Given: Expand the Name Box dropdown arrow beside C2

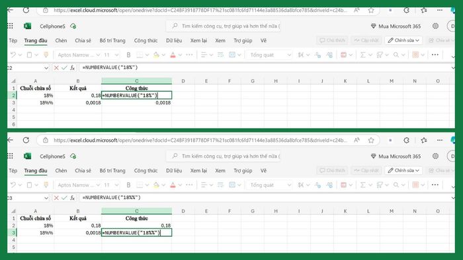Looking at the screenshot, I should tap(46, 68).
